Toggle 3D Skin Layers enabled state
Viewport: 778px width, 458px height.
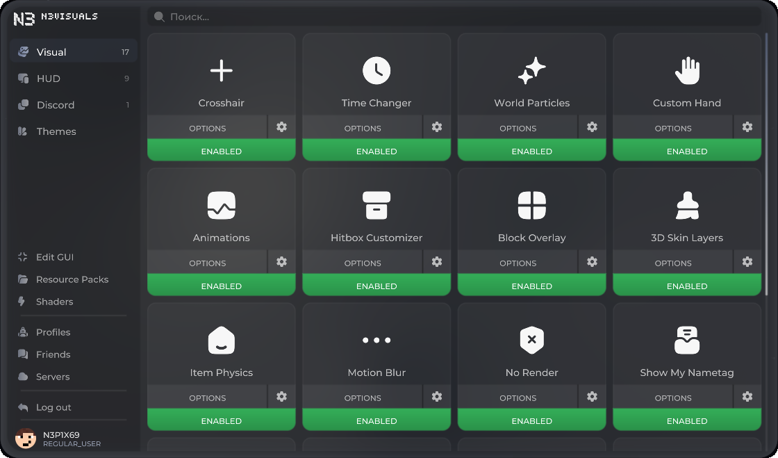(687, 286)
